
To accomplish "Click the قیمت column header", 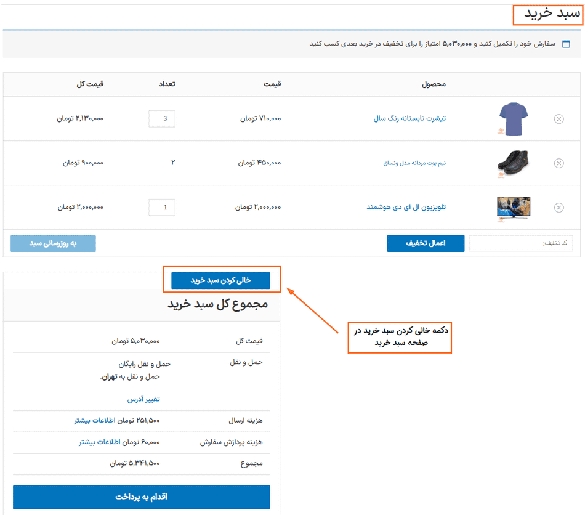I will [x=272, y=84].
